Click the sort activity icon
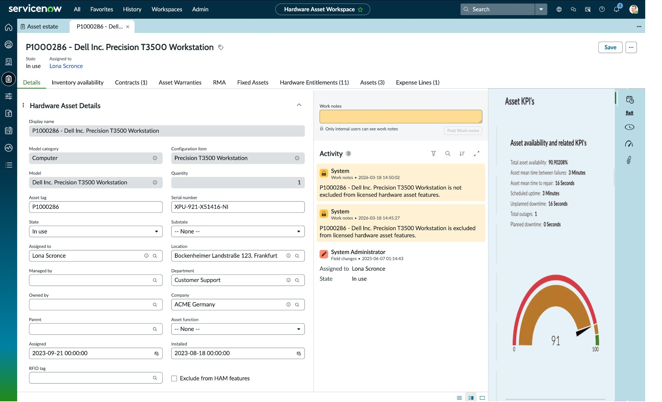Screen dimensions: 662x402 [462, 154]
